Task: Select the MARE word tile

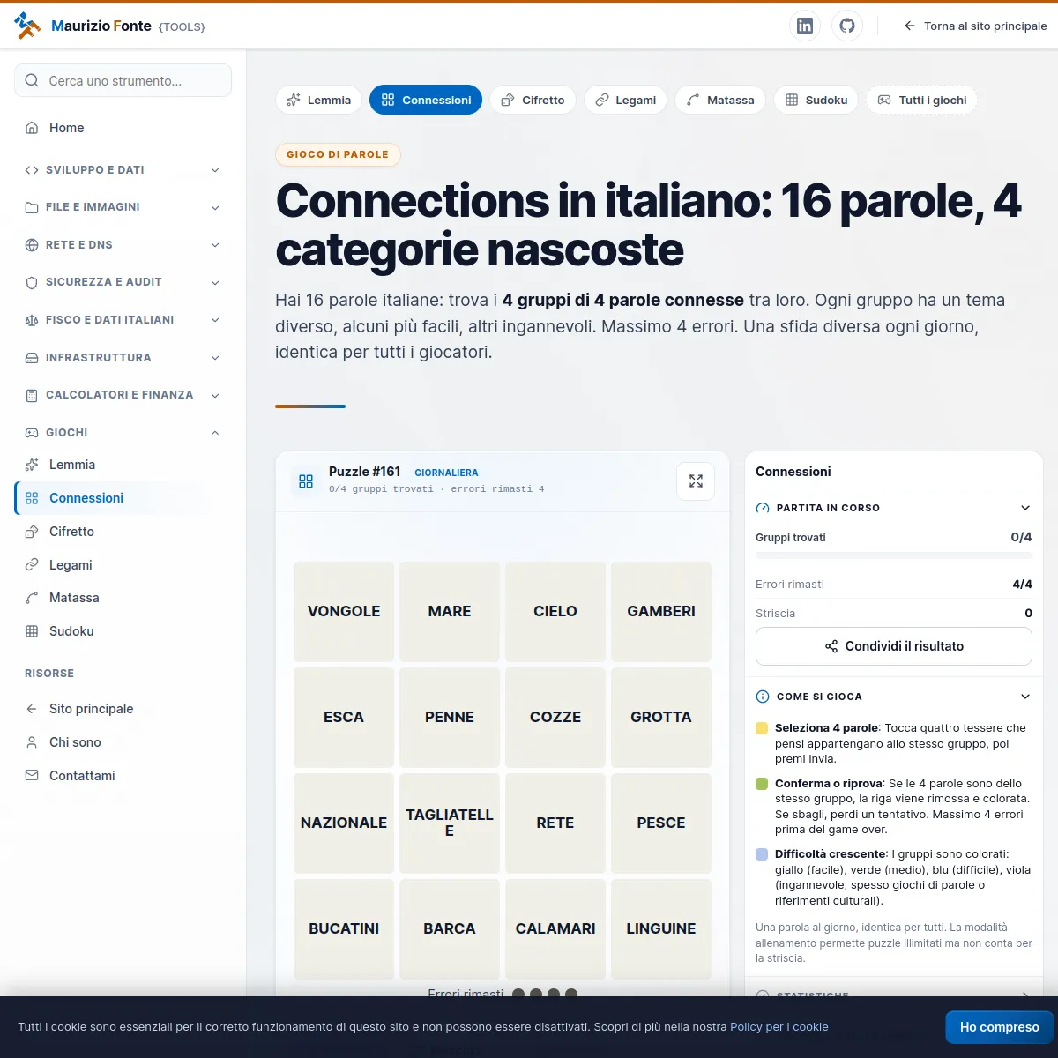Action: point(450,611)
